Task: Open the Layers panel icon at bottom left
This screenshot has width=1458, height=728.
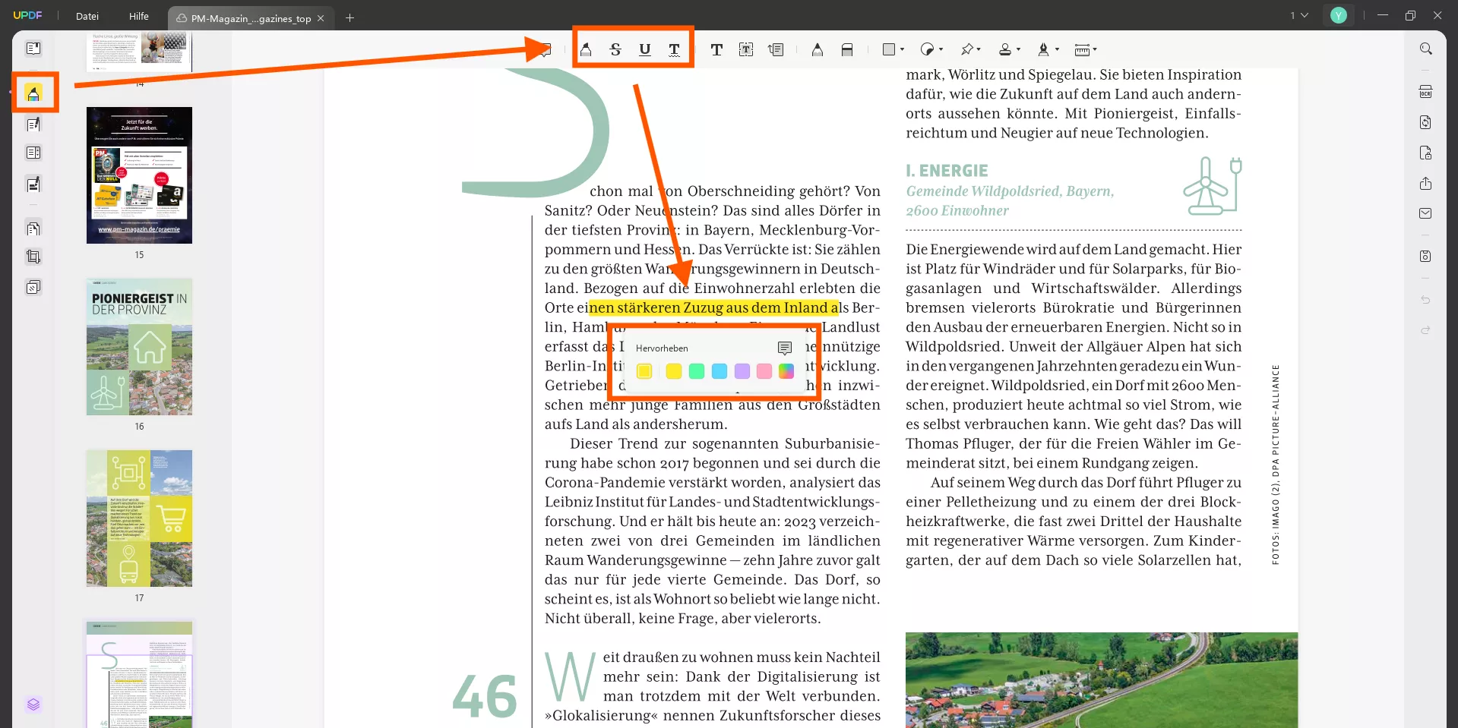Action: pos(33,704)
